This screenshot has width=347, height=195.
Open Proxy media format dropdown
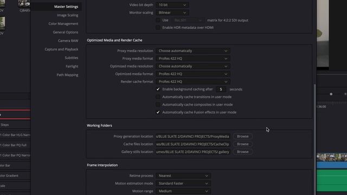click(x=193, y=58)
